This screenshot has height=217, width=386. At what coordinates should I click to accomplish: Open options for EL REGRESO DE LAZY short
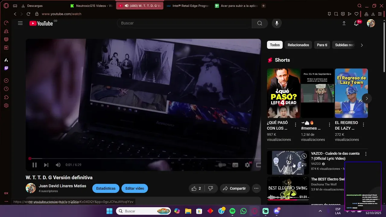[363, 124]
